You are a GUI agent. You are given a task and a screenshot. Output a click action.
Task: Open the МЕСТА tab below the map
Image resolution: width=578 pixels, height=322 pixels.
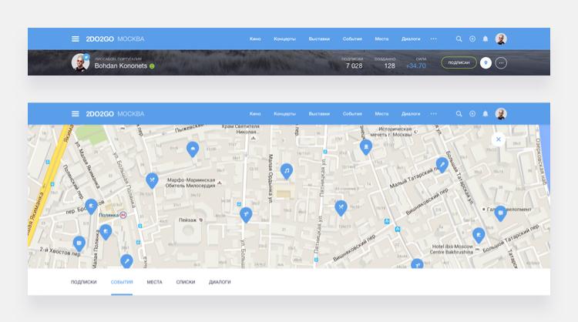click(154, 282)
